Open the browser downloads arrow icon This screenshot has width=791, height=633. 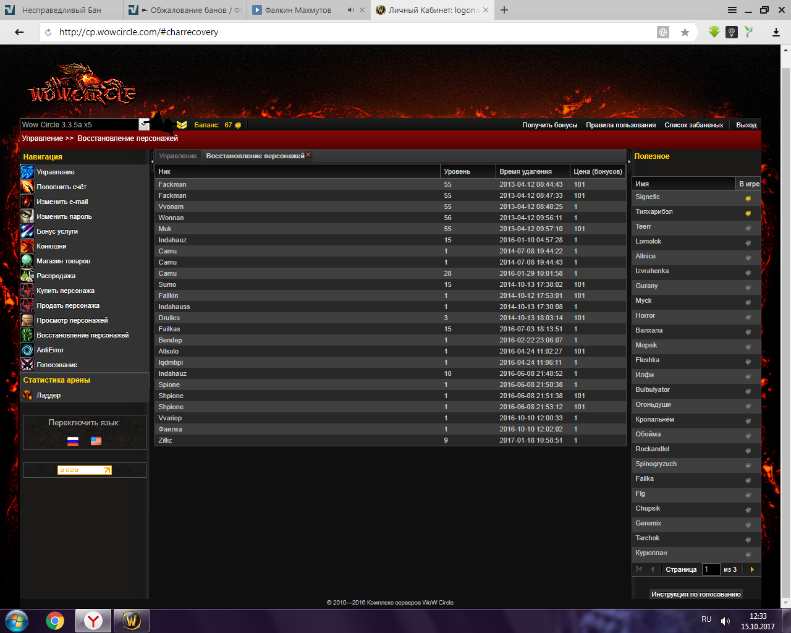click(x=776, y=32)
